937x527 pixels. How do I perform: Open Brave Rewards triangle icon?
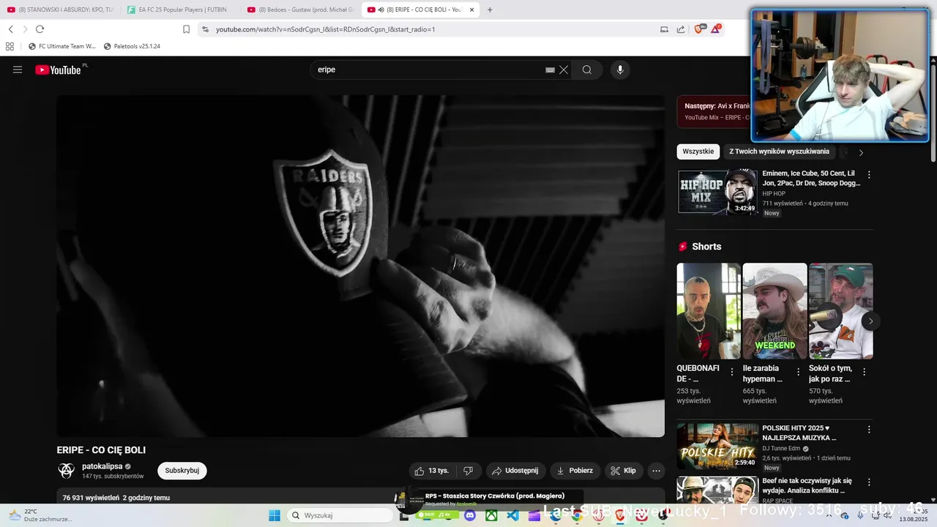point(717,29)
